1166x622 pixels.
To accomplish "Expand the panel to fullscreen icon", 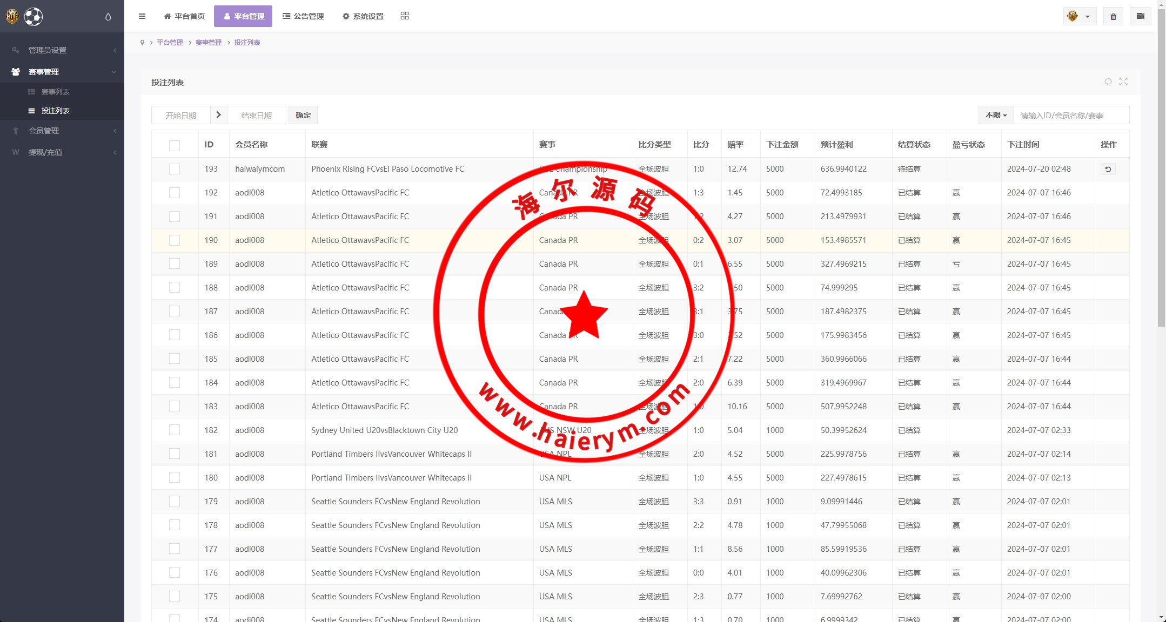I will click(x=1123, y=82).
